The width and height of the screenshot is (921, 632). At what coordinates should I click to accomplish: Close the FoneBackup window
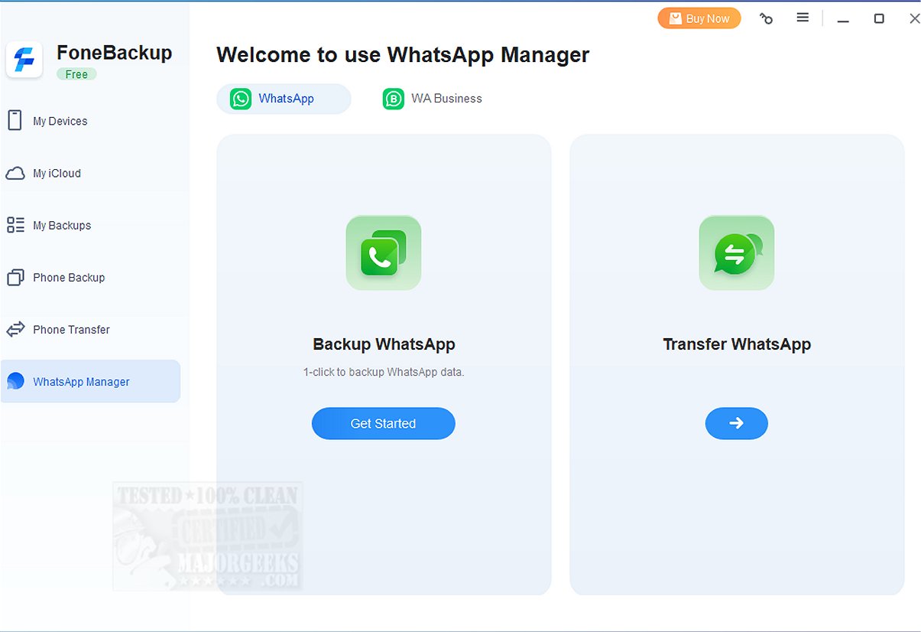(914, 18)
